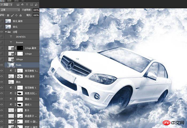Filter layers by type (T) layers

pyautogui.click(x=27, y=5)
